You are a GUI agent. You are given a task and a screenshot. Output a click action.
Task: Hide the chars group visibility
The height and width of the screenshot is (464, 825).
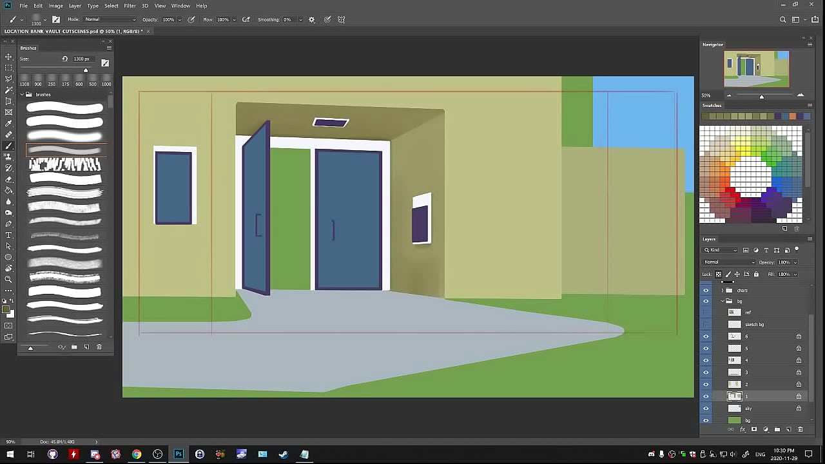706,291
